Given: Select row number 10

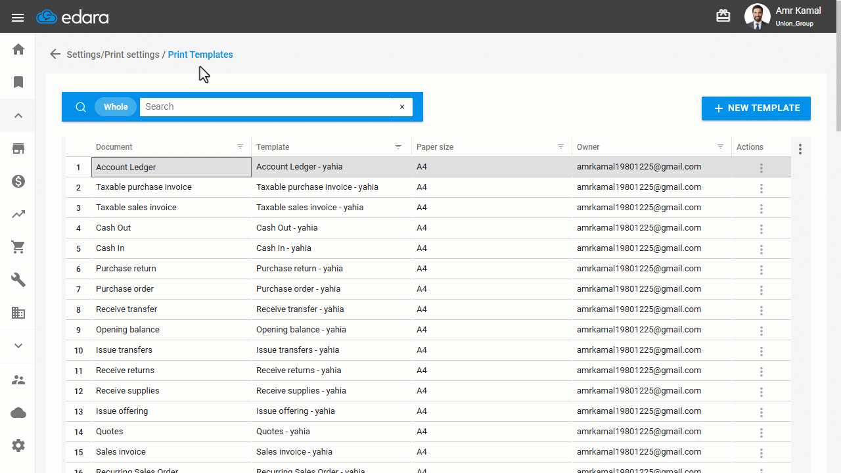Looking at the screenshot, I should [x=79, y=351].
